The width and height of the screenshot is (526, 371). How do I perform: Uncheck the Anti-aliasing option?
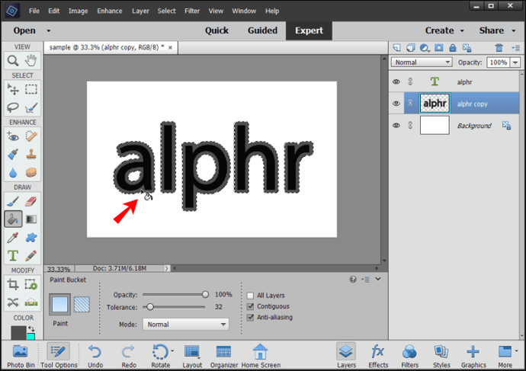(250, 318)
